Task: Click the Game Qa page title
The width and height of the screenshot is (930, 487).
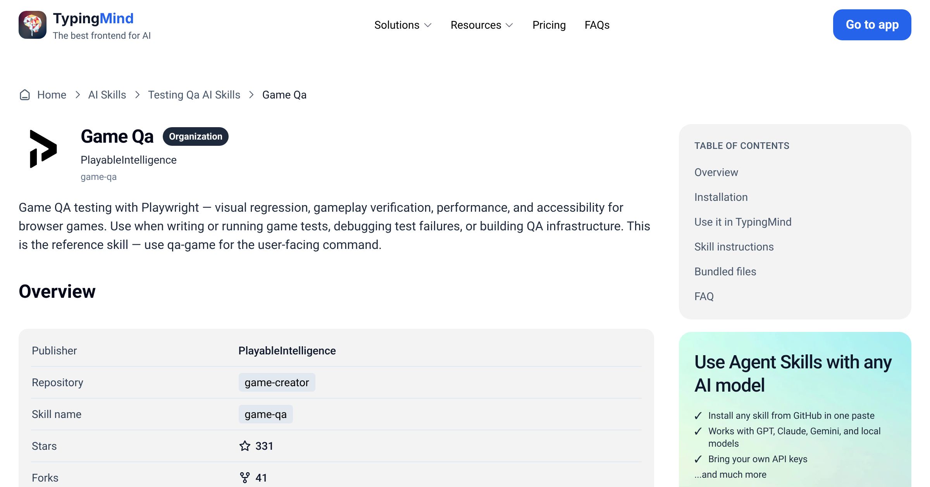Action: (117, 136)
